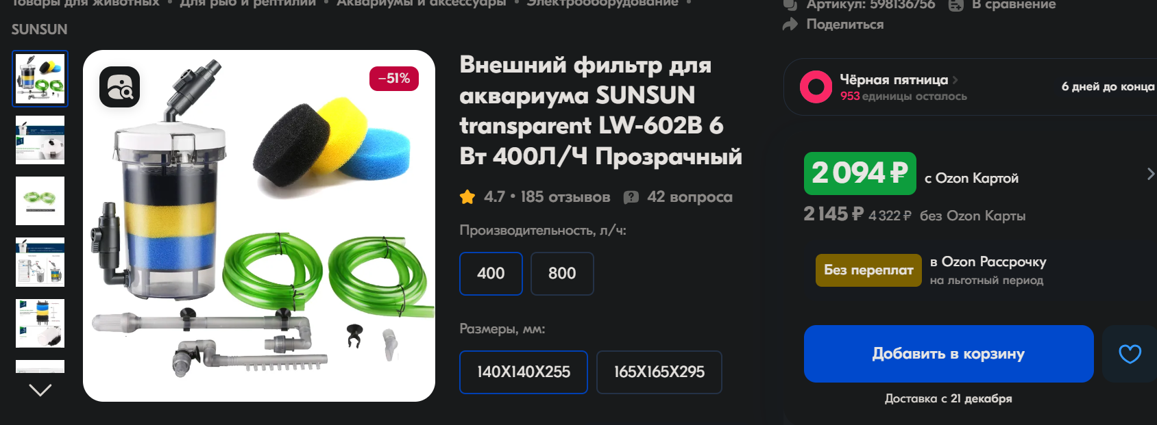The height and width of the screenshot is (425, 1157).
Task: Select 800 л/ч performance option
Action: (x=562, y=274)
